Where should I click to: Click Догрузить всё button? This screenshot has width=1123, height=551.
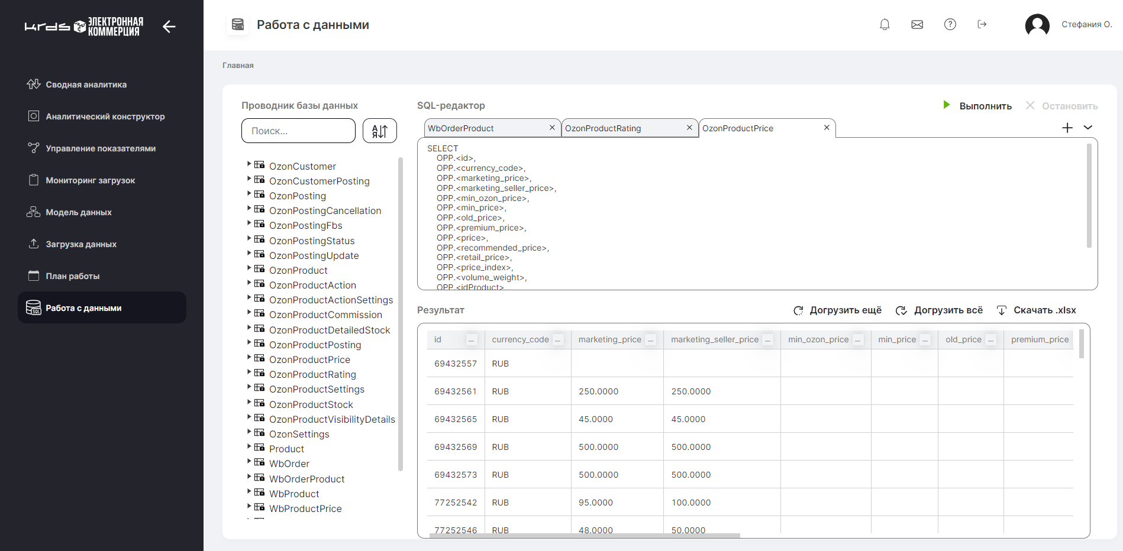(x=940, y=310)
